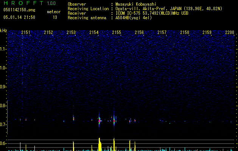Click the tallest yellow intensity bar near 2154
The height and width of the screenshot is (151, 238).
click(100, 144)
